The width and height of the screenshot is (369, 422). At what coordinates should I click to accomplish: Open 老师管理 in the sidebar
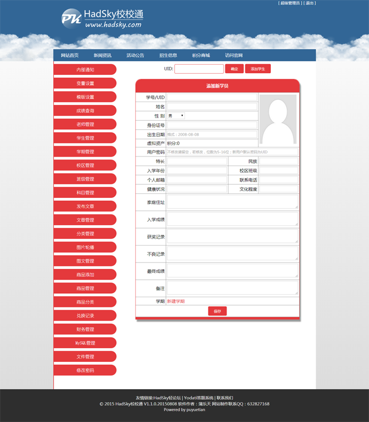click(x=85, y=124)
